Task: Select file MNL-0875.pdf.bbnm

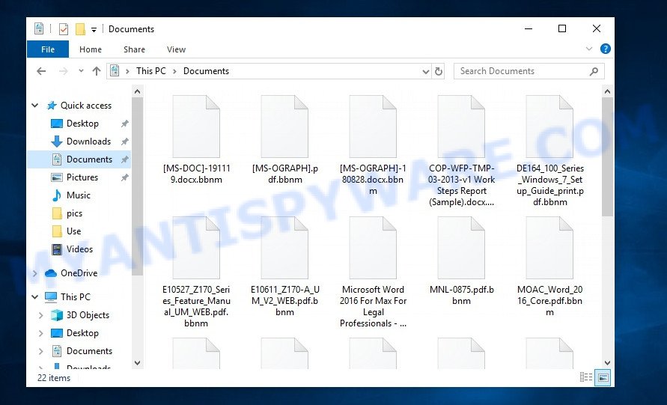Action: [x=462, y=261]
